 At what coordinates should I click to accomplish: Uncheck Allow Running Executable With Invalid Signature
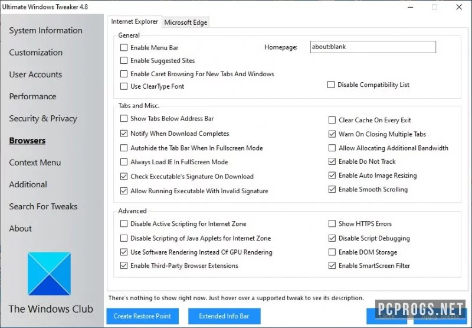[x=124, y=191]
